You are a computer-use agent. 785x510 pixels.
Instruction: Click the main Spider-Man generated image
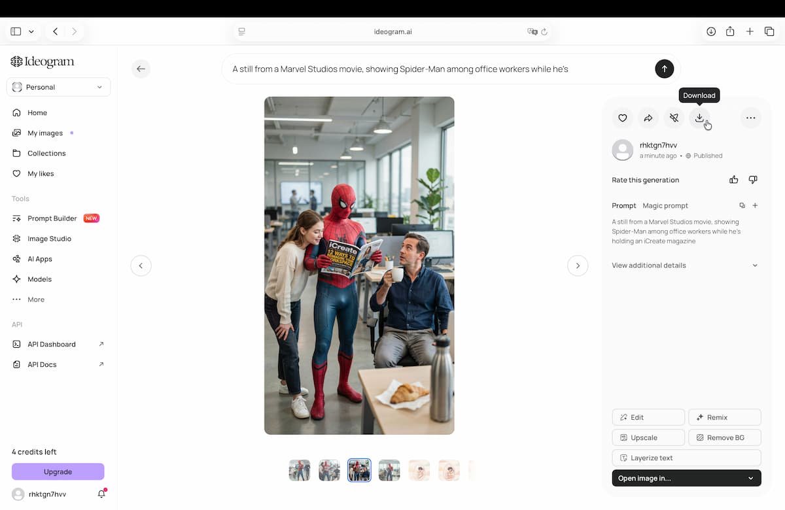[x=359, y=265]
